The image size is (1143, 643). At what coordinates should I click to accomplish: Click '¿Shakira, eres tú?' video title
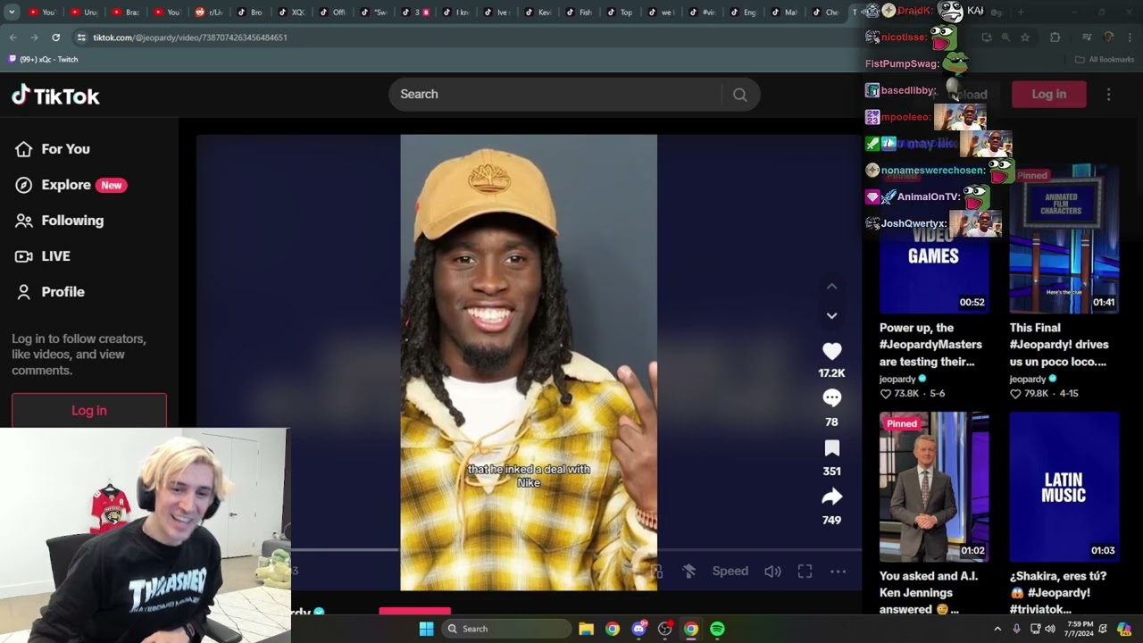click(x=1058, y=593)
